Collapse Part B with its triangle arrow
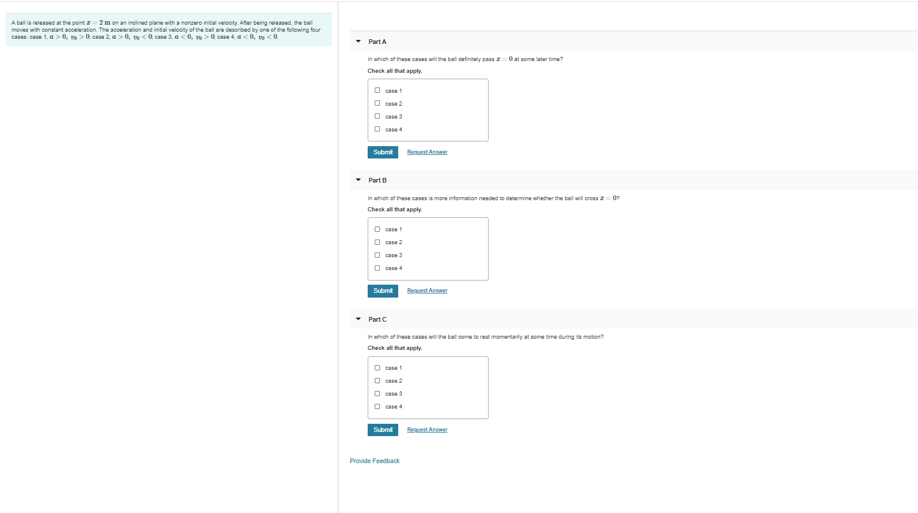 tap(358, 180)
